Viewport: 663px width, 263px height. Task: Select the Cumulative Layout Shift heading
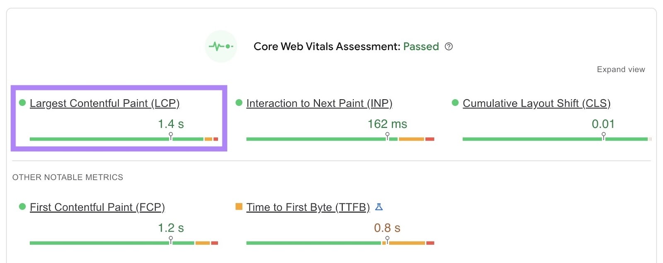coord(537,103)
